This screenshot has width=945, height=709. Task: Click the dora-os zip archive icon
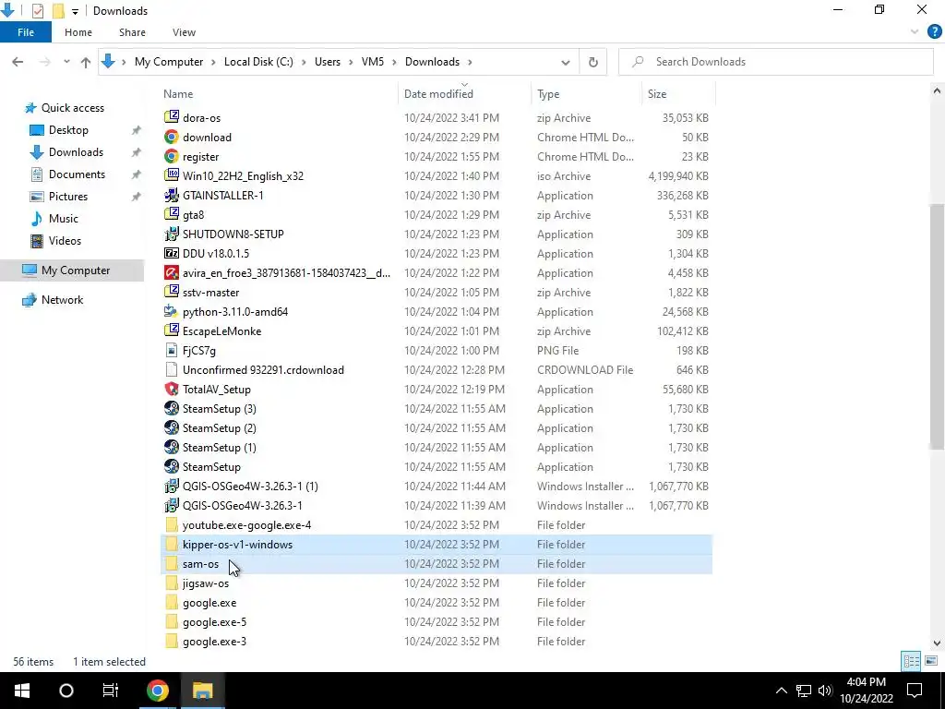(x=172, y=117)
